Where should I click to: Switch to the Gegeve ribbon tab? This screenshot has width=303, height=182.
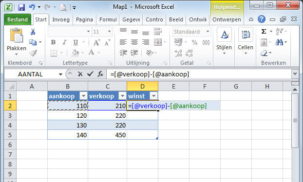pyautogui.click(x=131, y=19)
